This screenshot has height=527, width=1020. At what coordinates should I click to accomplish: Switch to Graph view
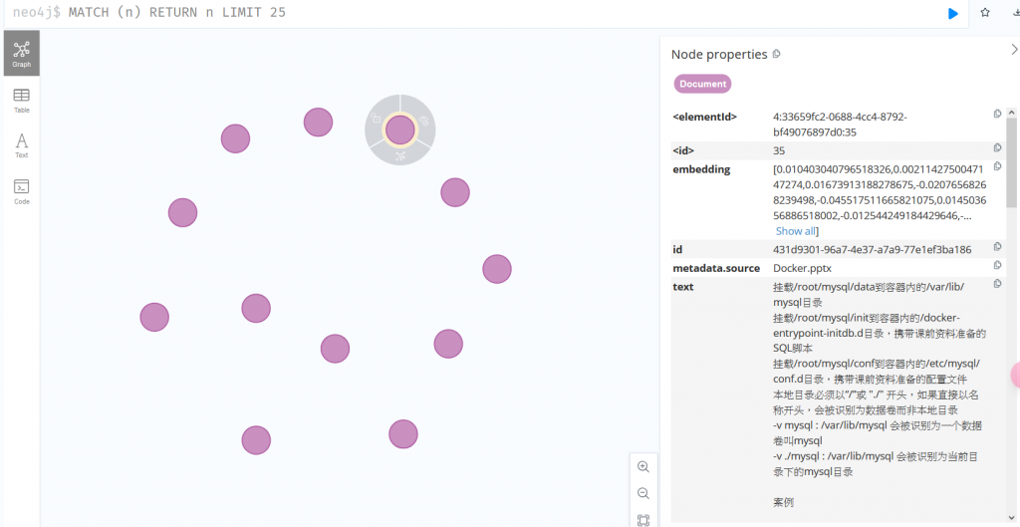coord(22,53)
